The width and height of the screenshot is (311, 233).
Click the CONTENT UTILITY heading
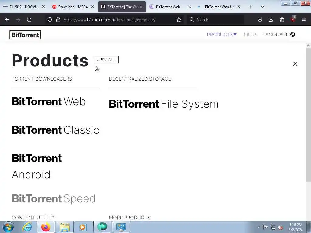[33, 218]
